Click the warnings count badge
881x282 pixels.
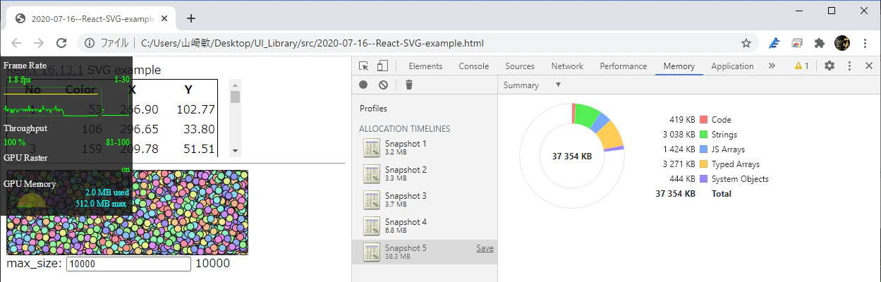pos(801,66)
